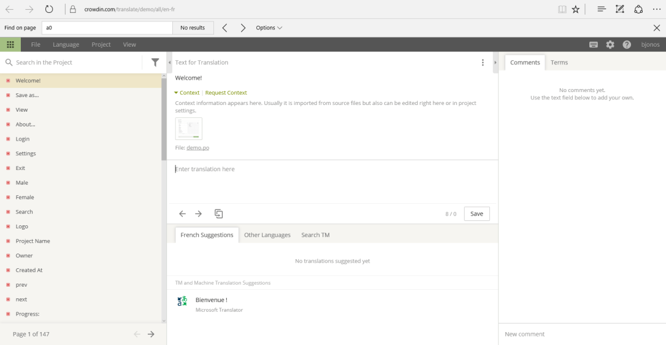Open the browser Hub icon
The width and height of the screenshot is (666, 345).
pos(602,9)
